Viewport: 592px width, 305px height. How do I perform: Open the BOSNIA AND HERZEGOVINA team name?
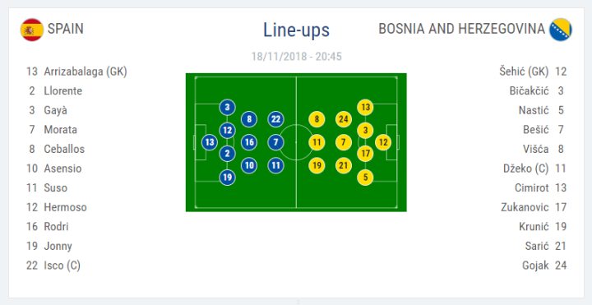462,29
